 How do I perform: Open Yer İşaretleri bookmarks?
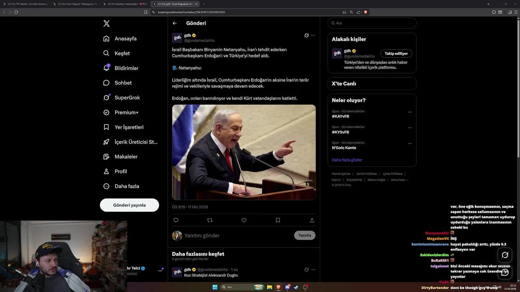(123, 127)
